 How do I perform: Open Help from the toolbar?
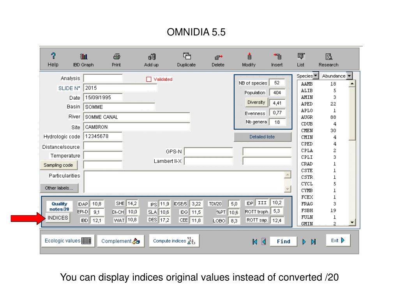point(53,60)
